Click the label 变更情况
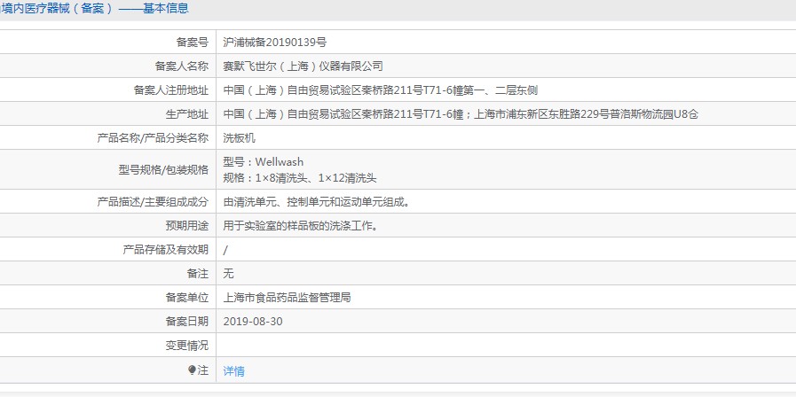The width and height of the screenshot is (796, 397). point(187,346)
